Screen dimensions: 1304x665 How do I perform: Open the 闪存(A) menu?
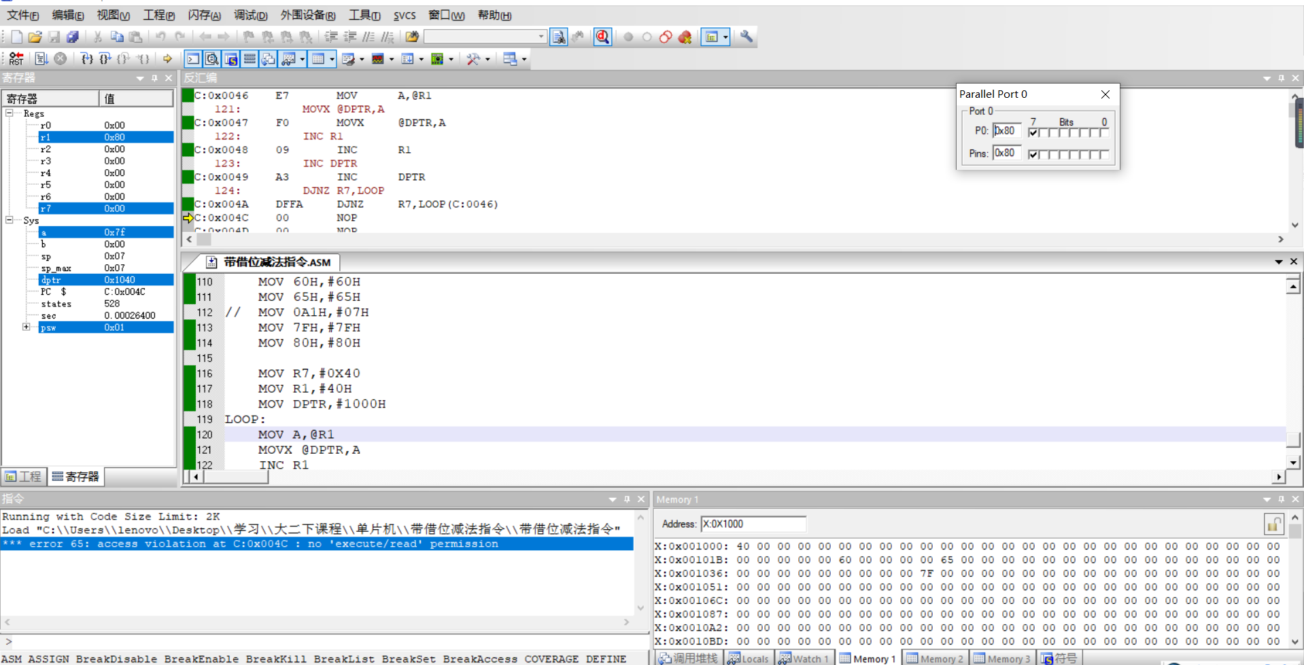pyautogui.click(x=205, y=15)
